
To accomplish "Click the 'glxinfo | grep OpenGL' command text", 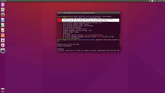I will click(103, 17).
